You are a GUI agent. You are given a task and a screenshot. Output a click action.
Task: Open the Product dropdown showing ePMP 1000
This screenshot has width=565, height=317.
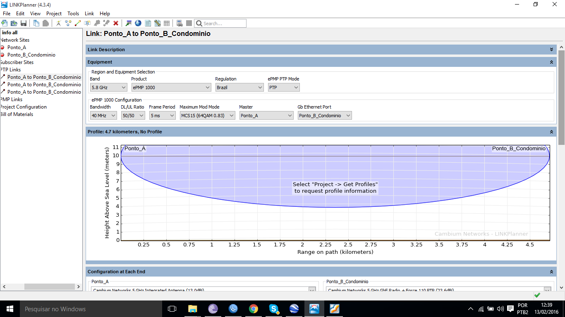pyautogui.click(x=171, y=88)
